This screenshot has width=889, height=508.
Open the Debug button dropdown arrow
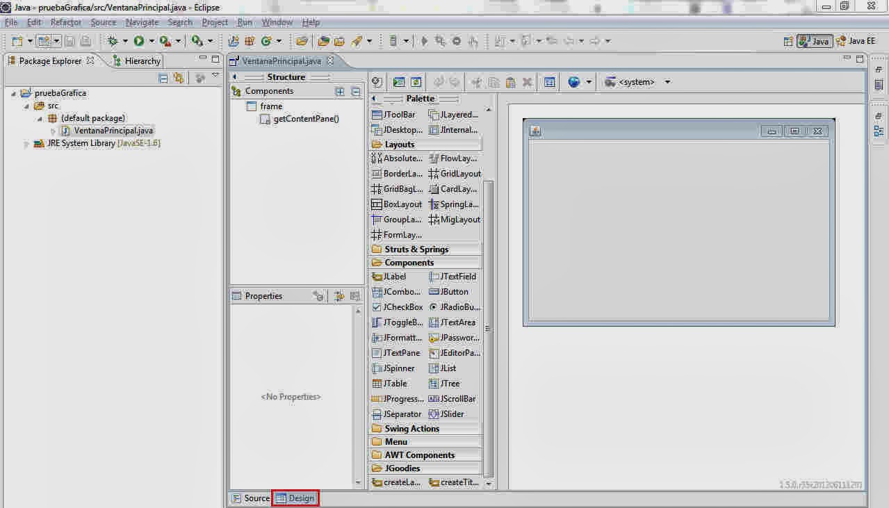pos(125,42)
